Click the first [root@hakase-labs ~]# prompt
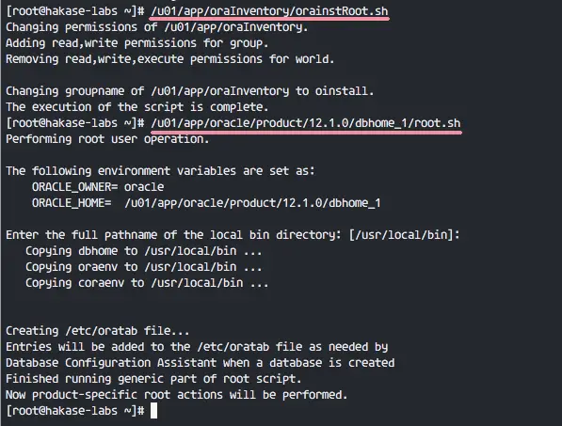Image resolution: width=562 pixels, height=426 pixels. pos(75,11)
